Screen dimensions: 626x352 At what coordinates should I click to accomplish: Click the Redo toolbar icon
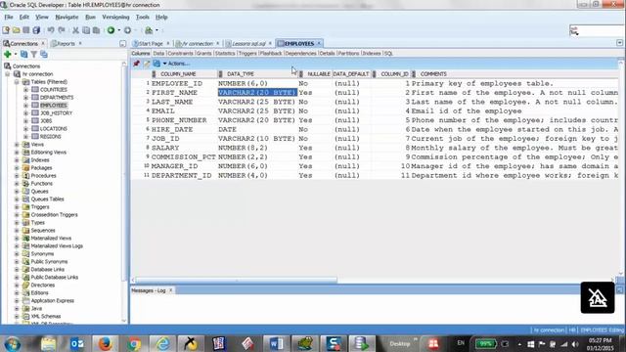[62, 30]
